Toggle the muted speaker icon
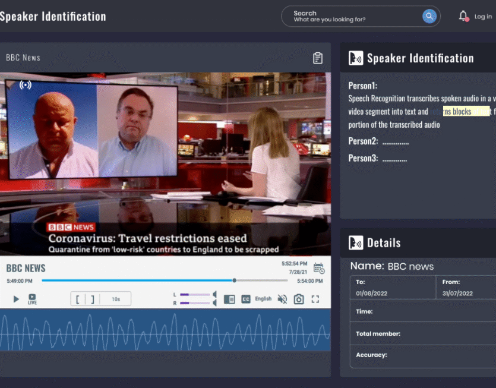Viewport: 496px width, 388px height. (282, 299)
